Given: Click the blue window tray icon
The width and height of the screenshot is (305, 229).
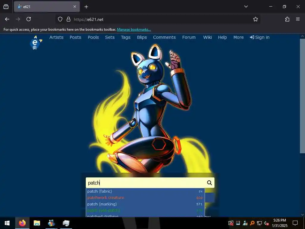Looking at the screenshot, I should (x=238, y=223).
